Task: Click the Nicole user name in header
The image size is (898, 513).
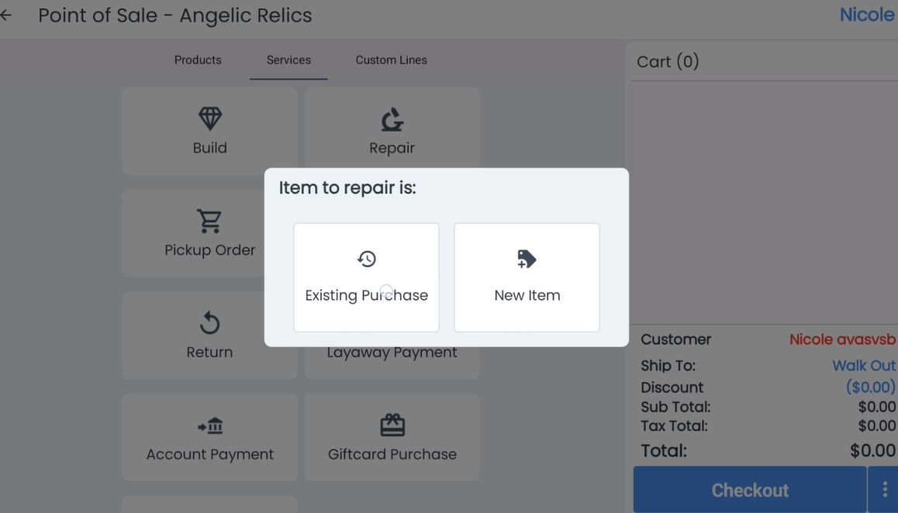Action: click(x=867, y=15)
